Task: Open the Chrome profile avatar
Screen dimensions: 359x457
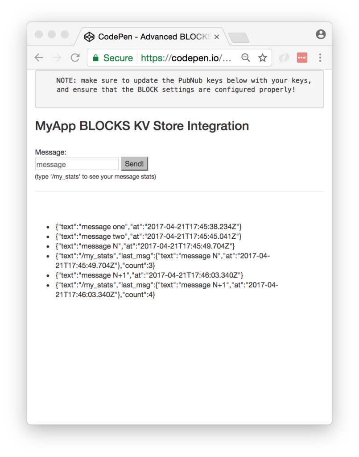Action: pos(321,35)
